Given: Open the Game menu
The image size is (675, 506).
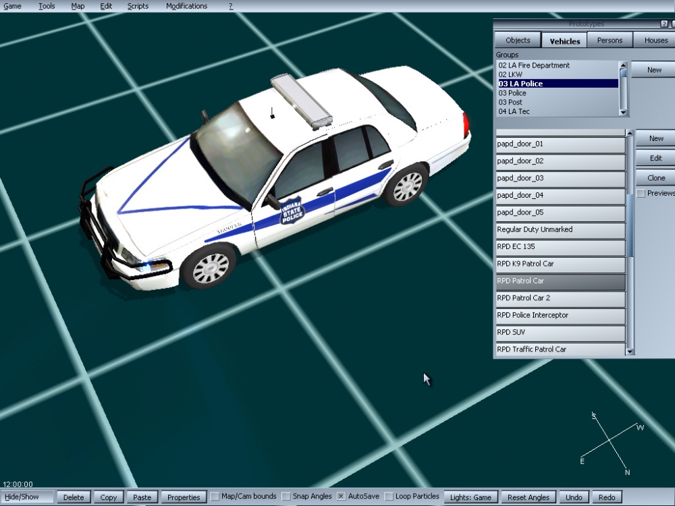Looking at the screenshot, I should click(12, 6).
